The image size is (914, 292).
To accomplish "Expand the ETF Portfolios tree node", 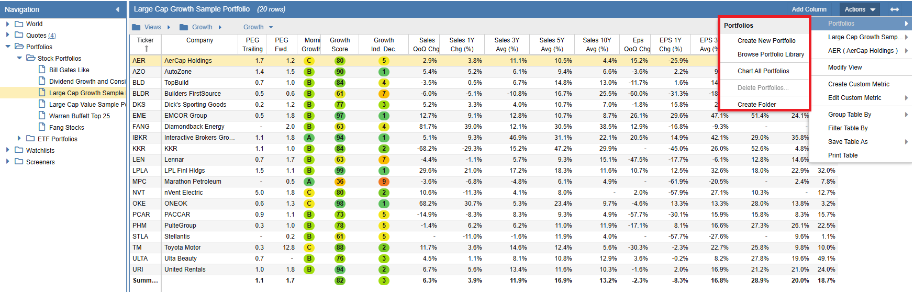I will click(x=19, y=138).
